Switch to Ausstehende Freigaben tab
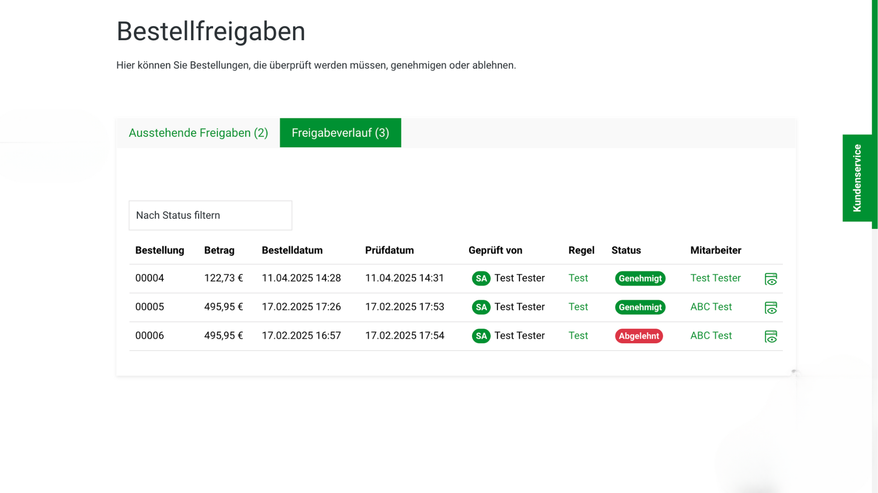 point(198,133)
